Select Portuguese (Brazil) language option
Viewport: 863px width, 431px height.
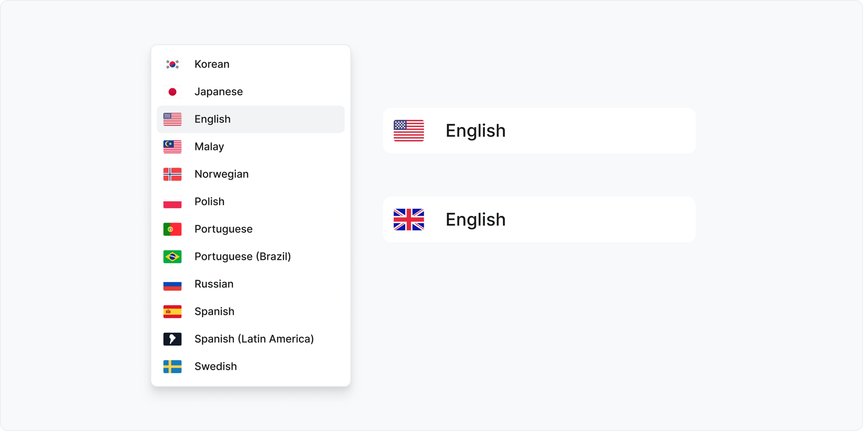243,257
